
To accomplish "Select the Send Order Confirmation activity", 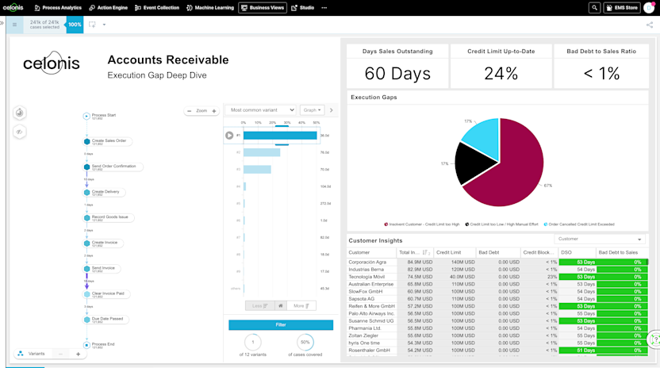I will (113, 167).
